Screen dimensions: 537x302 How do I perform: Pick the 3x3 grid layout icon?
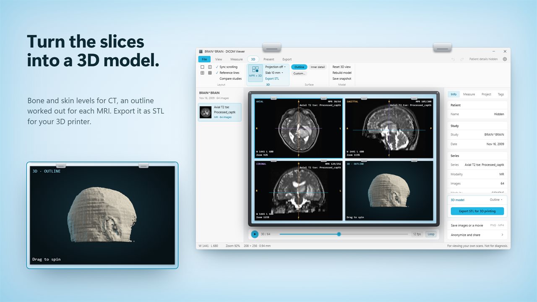click(x=210, y=73)
